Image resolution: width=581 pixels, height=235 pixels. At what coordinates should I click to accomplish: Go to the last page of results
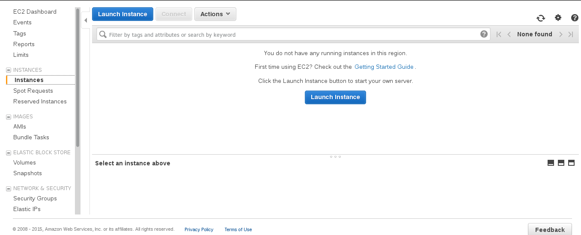[571, 35]
